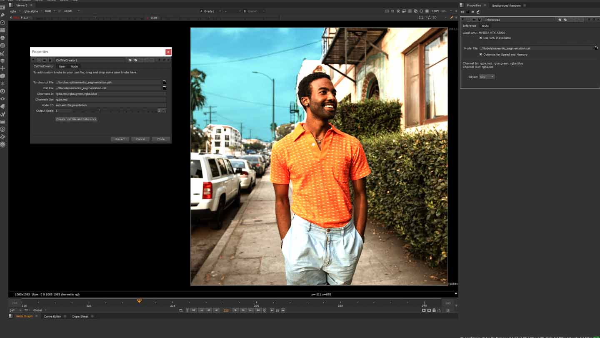Click the browse icon beside the Model File path
This screenshot has width=600, height=338.
[x=596, y=48]
